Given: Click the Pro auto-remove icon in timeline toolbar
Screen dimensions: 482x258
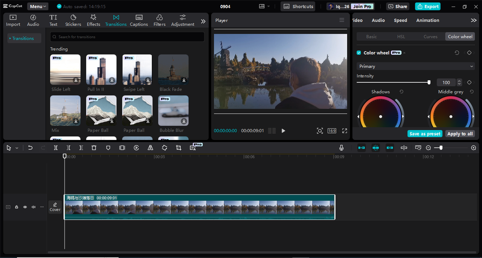Looking at the screenshot, I should 193,148.
